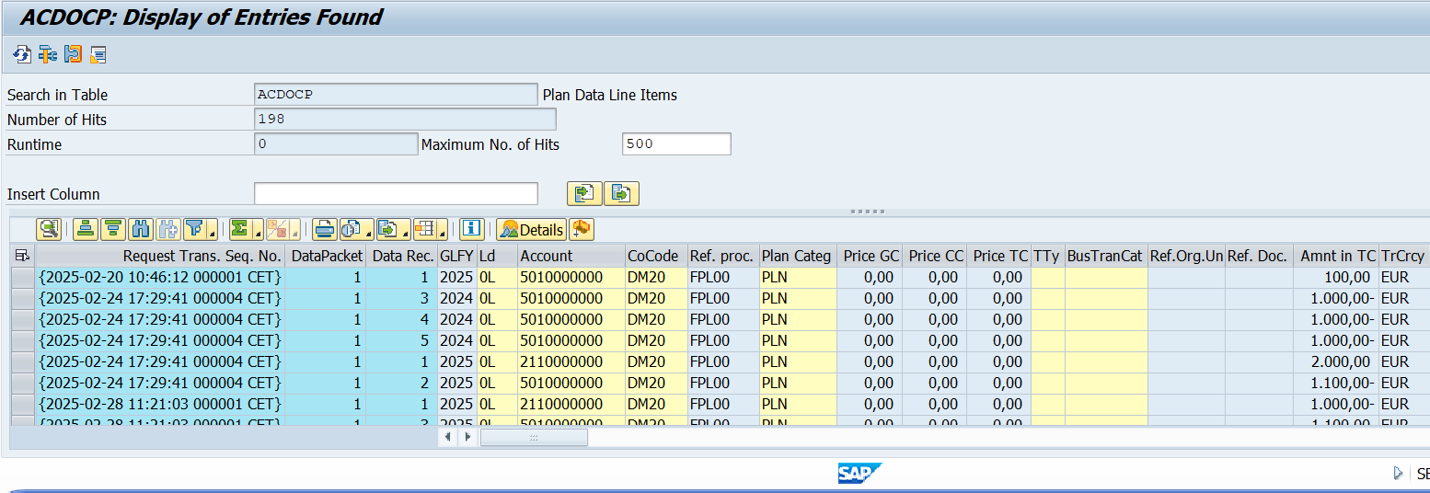Click into the Insert Column input field
Image resolution: width=1430 pixels, height=493 pixels.
(396, 194)
